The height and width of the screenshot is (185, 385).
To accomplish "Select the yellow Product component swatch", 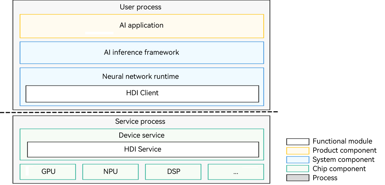I will tap(298, 150).
